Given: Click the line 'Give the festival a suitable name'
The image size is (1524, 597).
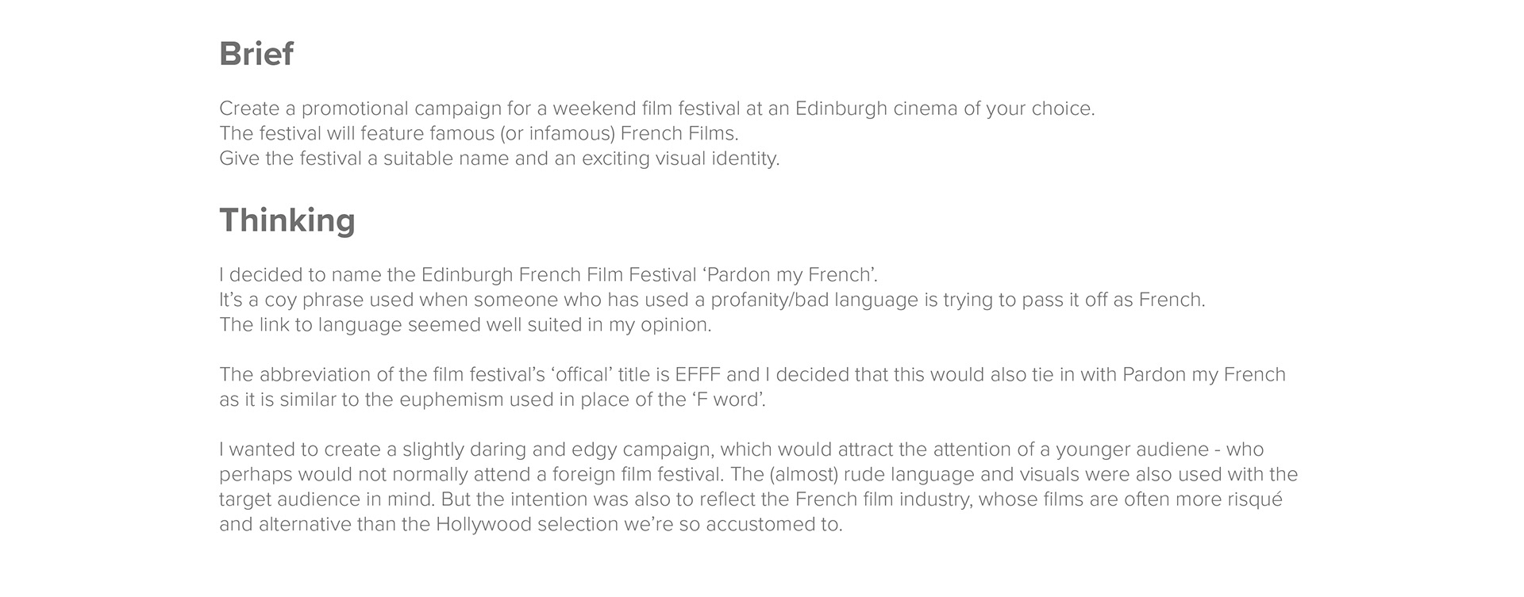Looking at the screenshot, I should 499,159.
